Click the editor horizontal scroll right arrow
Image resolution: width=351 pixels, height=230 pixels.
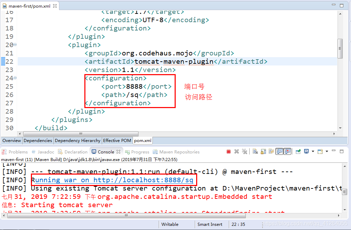click(334, 134)
